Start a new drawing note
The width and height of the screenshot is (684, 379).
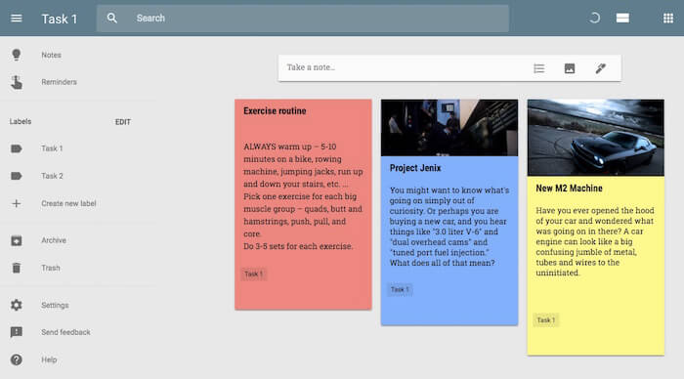tap(601, 68)
